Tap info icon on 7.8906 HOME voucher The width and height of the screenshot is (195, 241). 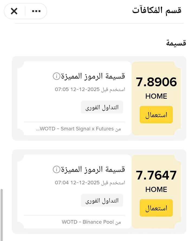click(x=57, y=76)
